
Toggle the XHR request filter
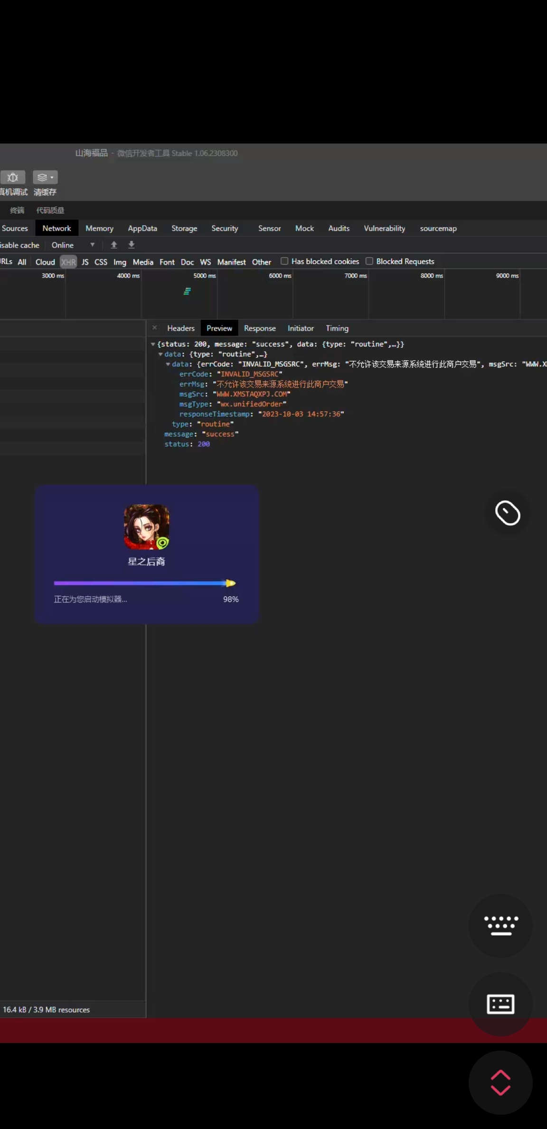(x=68, y=262)
